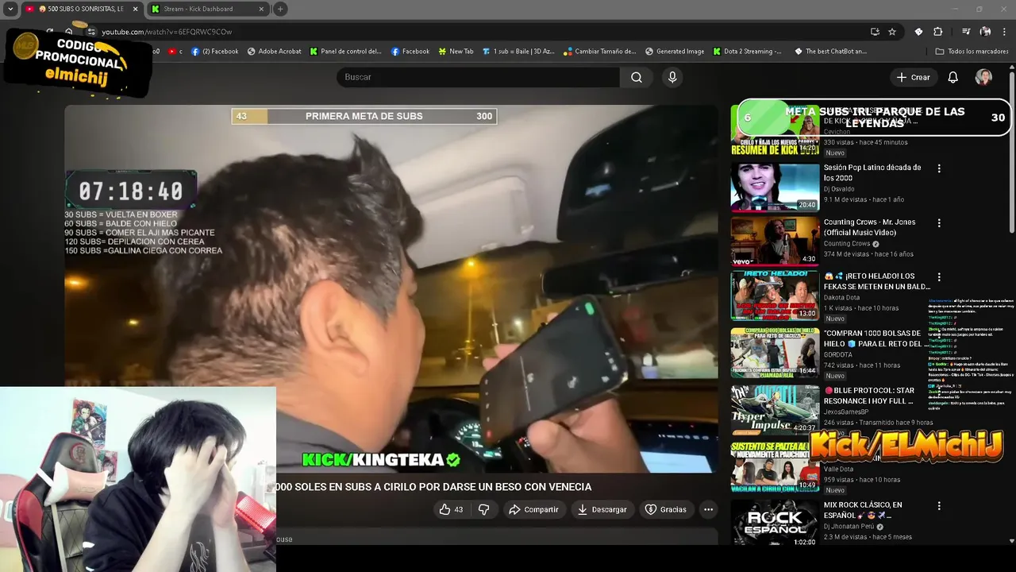
Task: Open options menu for 'Counting Crows - Mr. Jones'
Action: tap(939, 223)
